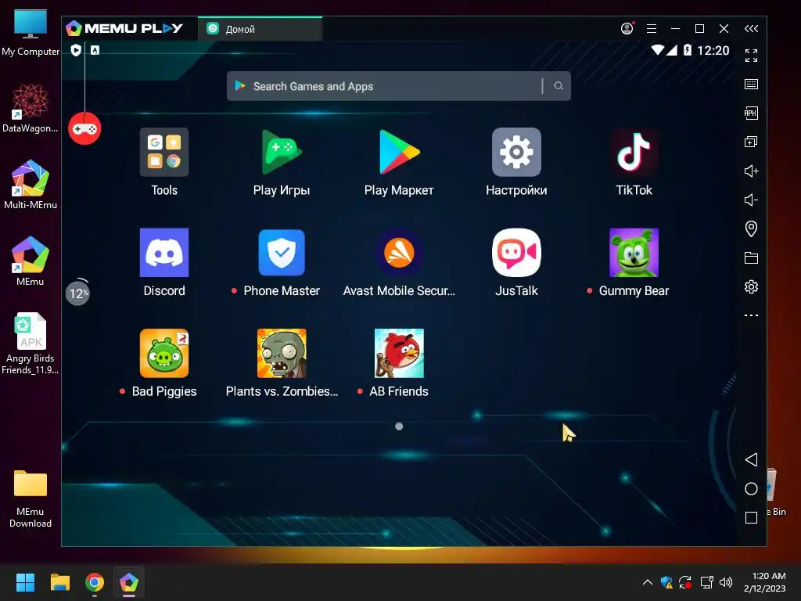The height and width of the screenshot is (601, 801).
Task: Open the Tools folder in MEmu
Action: 164,152
